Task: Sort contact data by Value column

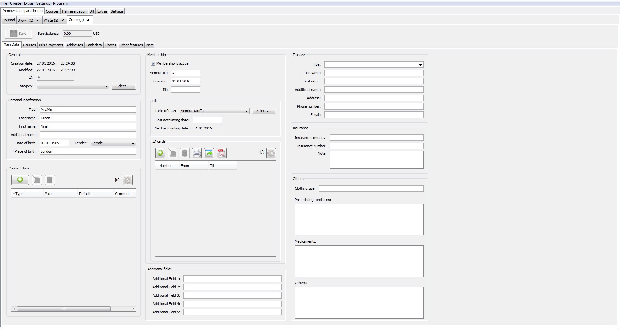Action: click(x=60, y=194)
